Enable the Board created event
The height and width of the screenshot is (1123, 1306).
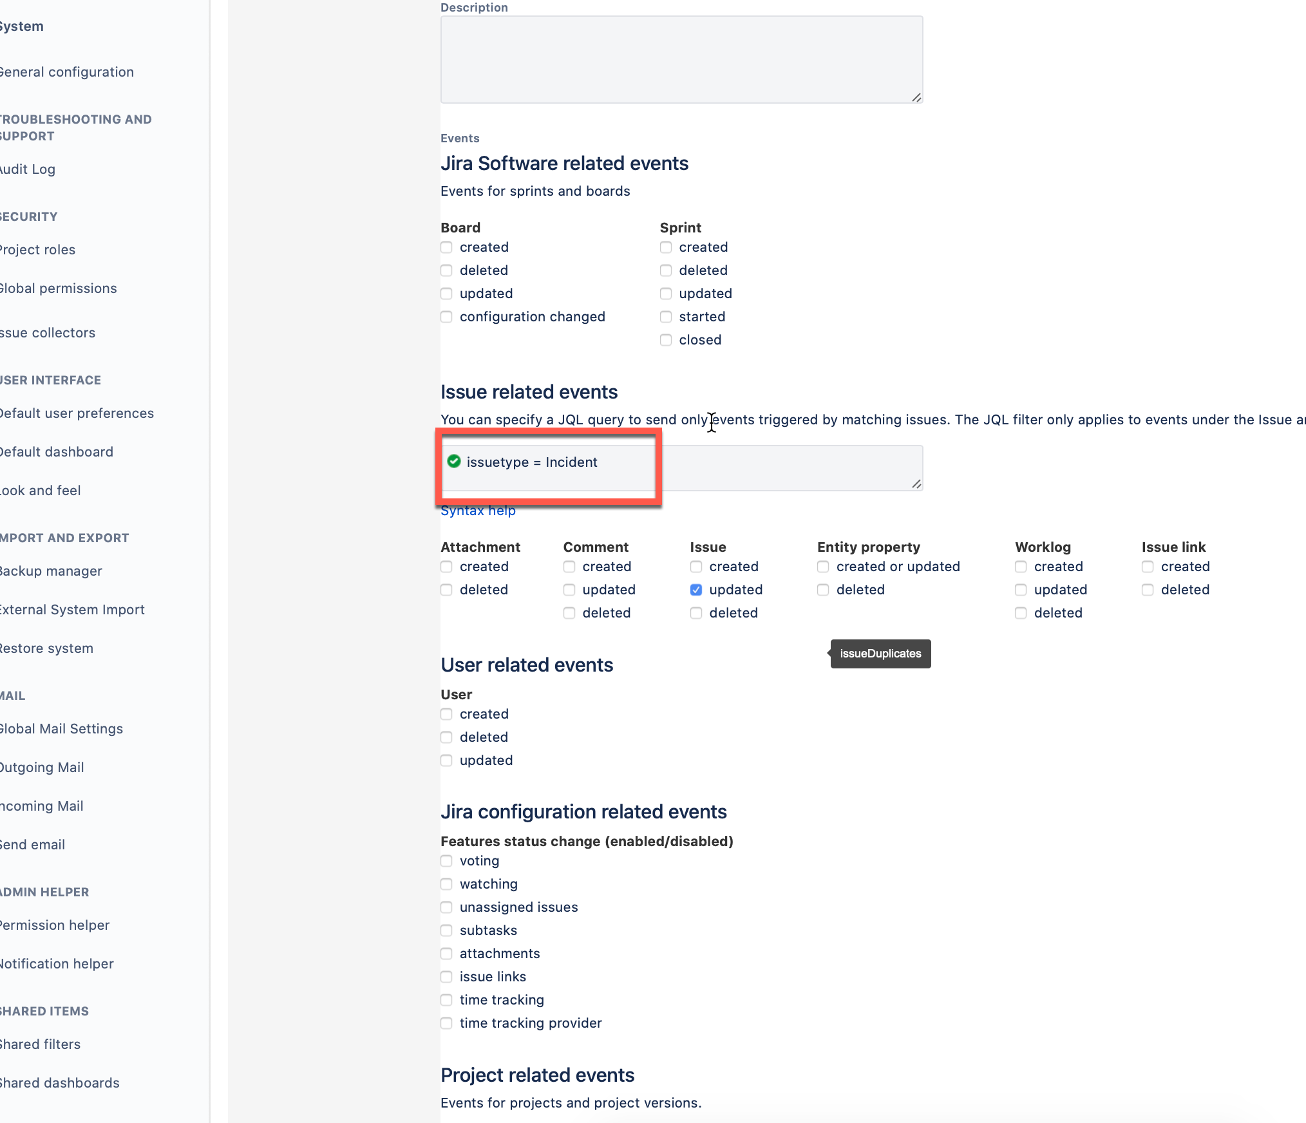(x=446, y=247)
